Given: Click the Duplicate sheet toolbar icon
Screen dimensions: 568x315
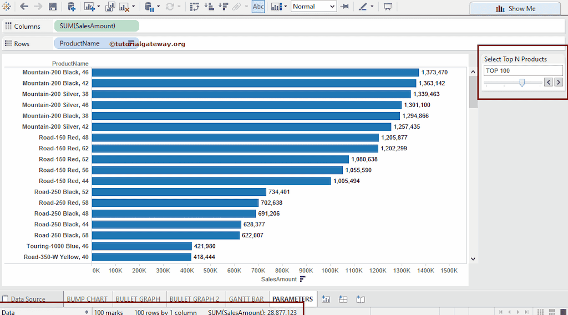Looking at the screenshot, I should point(110,7).
